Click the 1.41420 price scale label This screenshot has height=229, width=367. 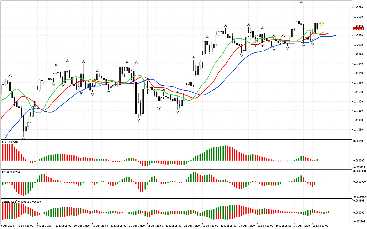358,101
